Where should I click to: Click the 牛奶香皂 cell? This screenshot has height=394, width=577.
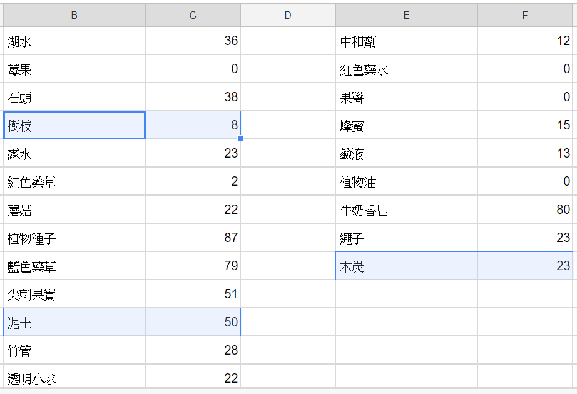coord(406,210)
